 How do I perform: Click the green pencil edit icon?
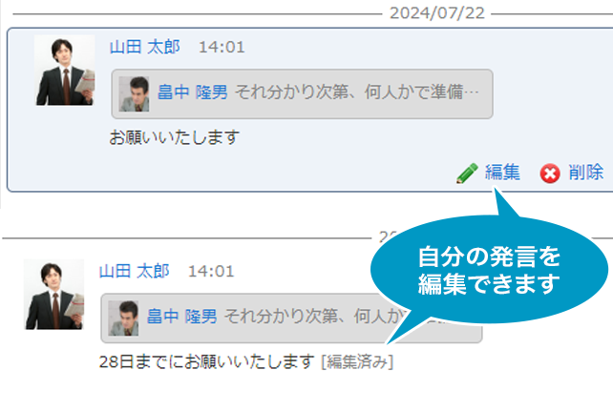click(467, 173)
